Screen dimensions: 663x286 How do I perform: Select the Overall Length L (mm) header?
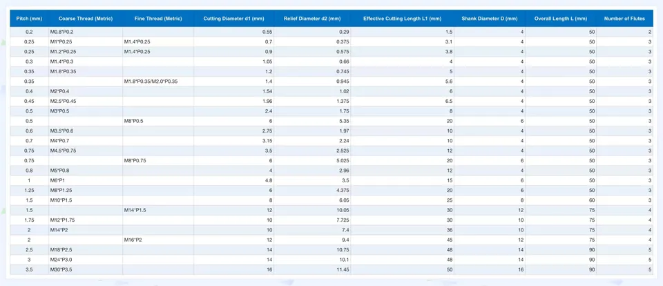click(561, 19)
